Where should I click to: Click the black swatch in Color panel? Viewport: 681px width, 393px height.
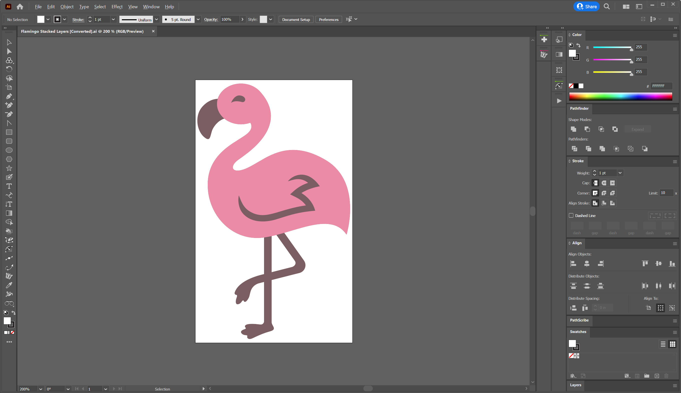point(576,86)
